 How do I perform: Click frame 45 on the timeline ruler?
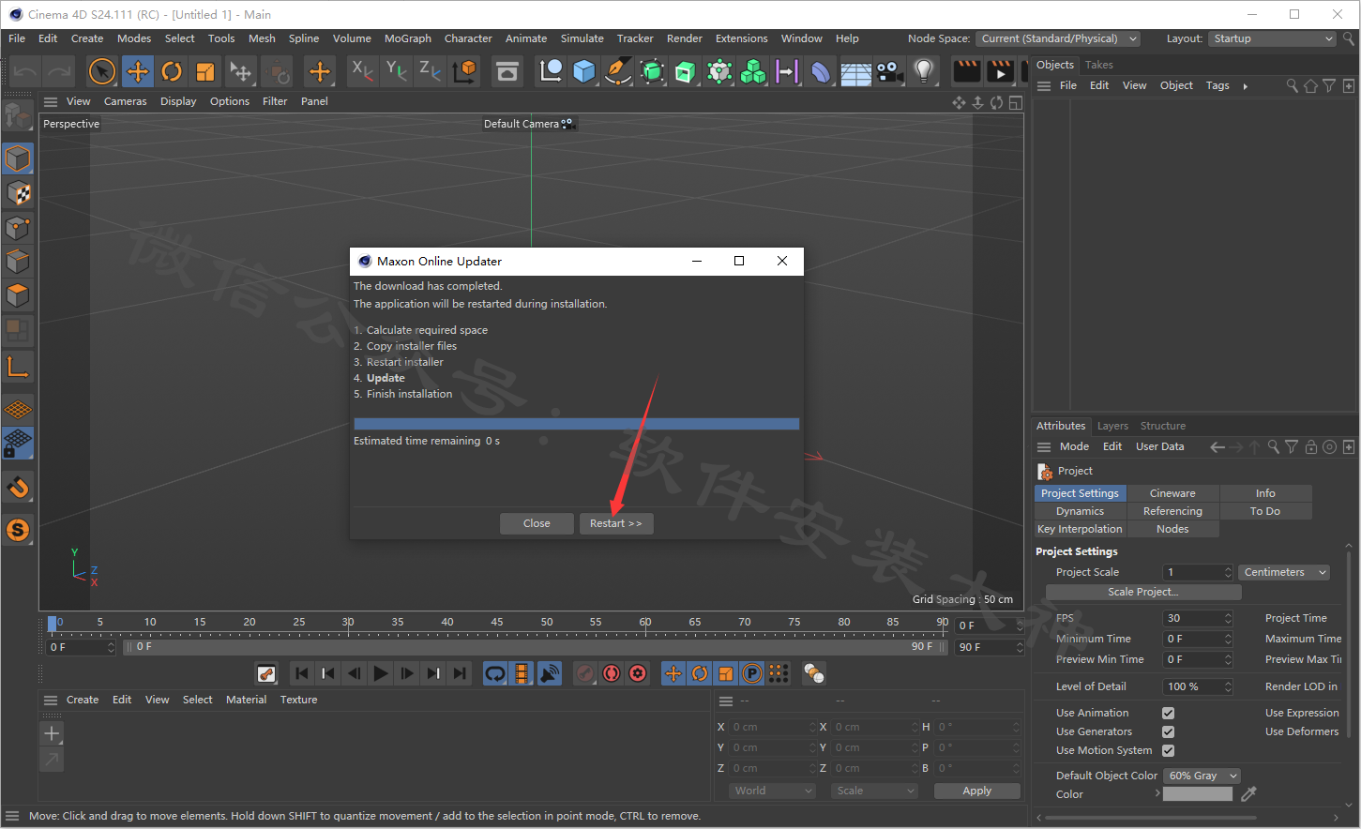pyautogui.click(x=497, y=622)
